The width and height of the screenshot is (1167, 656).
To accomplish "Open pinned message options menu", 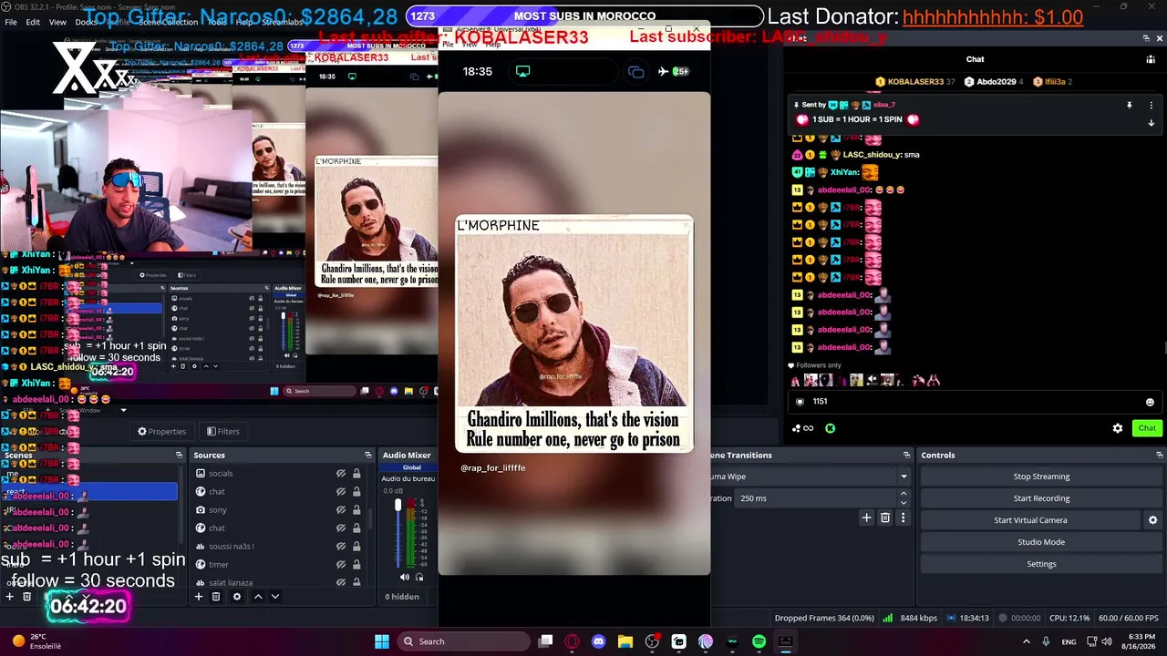I will [x=1151, y=106].
